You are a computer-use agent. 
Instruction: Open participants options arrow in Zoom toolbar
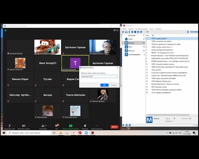pyautogui.click(x=50, y=126)
